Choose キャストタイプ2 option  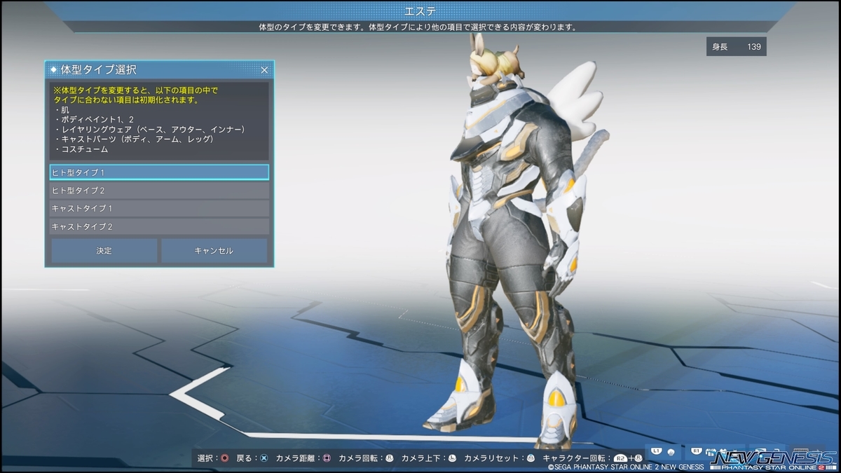coord(159,226)
